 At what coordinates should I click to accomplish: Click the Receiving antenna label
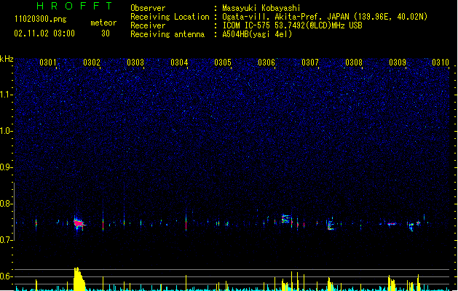(167, 34)
